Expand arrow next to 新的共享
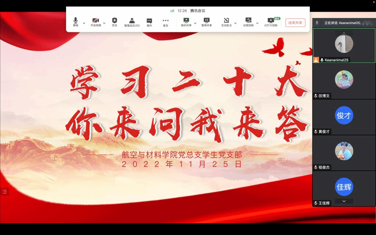376x235 pixels. point(195,23)
